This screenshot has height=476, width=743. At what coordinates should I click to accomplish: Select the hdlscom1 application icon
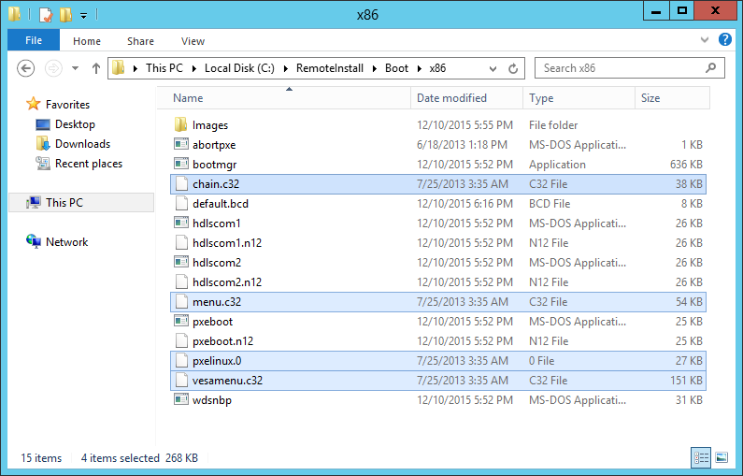(x=181, y=223)
